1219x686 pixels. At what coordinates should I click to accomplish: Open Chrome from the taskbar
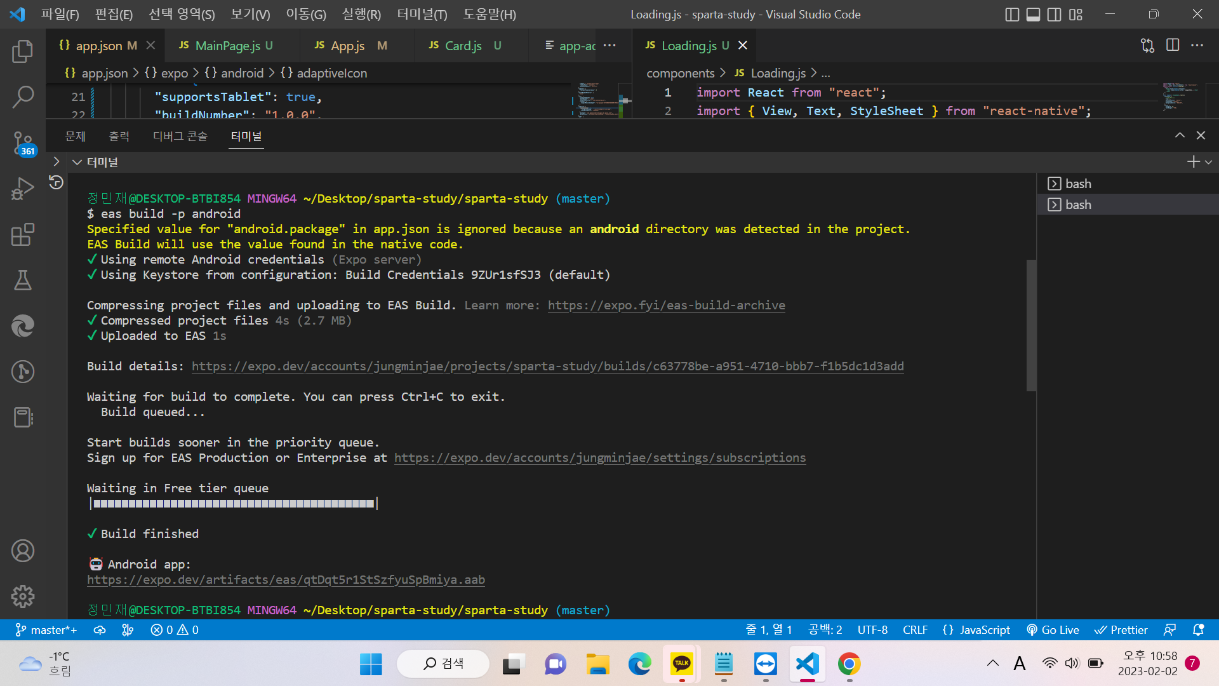pyautogui.click(x=849, y=664)
